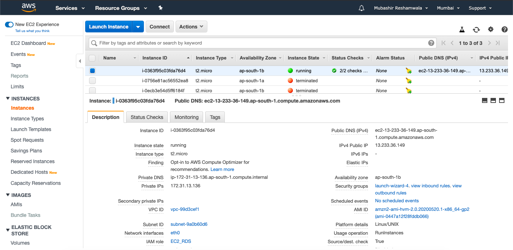Check the box for instance i-0ecb3e54d5ff6184f
513x250 pixels.
pyautogui.click(x=92, y=90)
